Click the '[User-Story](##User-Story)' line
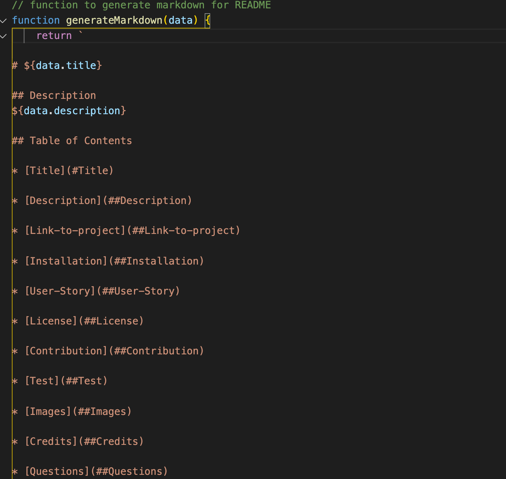Screen dimensions: 506x479 96,291
